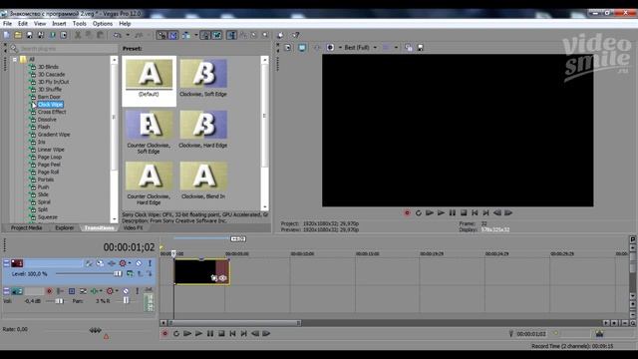This screenshot has height=359, width=638.
Task: Open the Insert menu
Action: [x=59, y=24]
